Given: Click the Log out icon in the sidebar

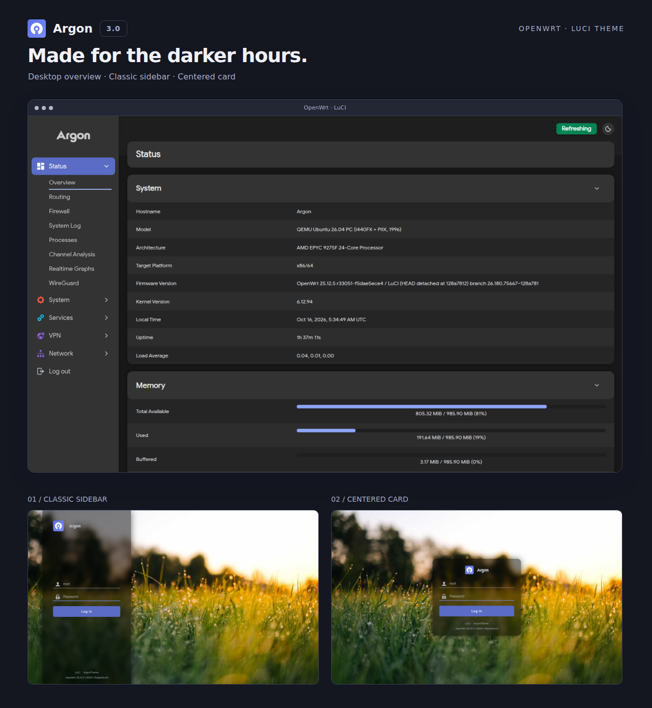Looking at the screenshot, I should coord(41,371).
